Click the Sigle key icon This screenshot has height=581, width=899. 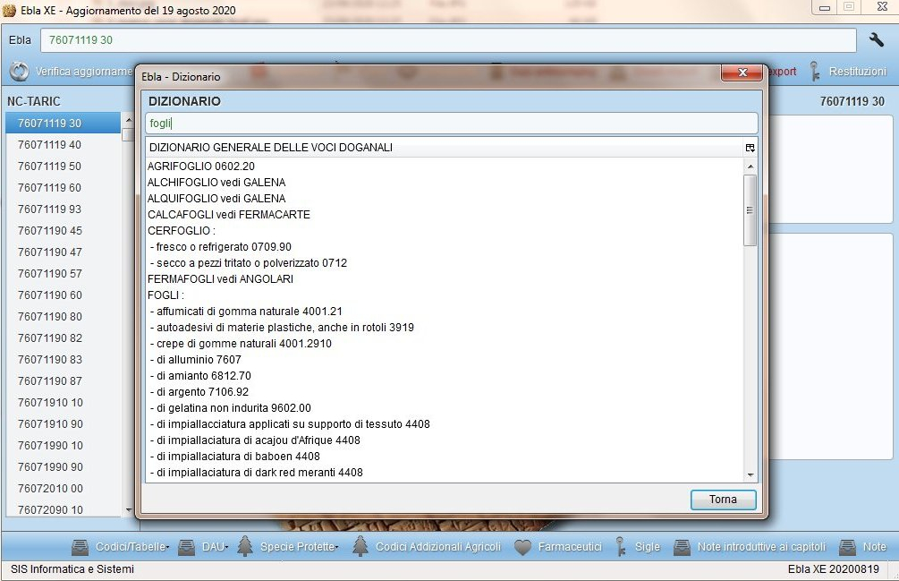click(x=621, y=547)
